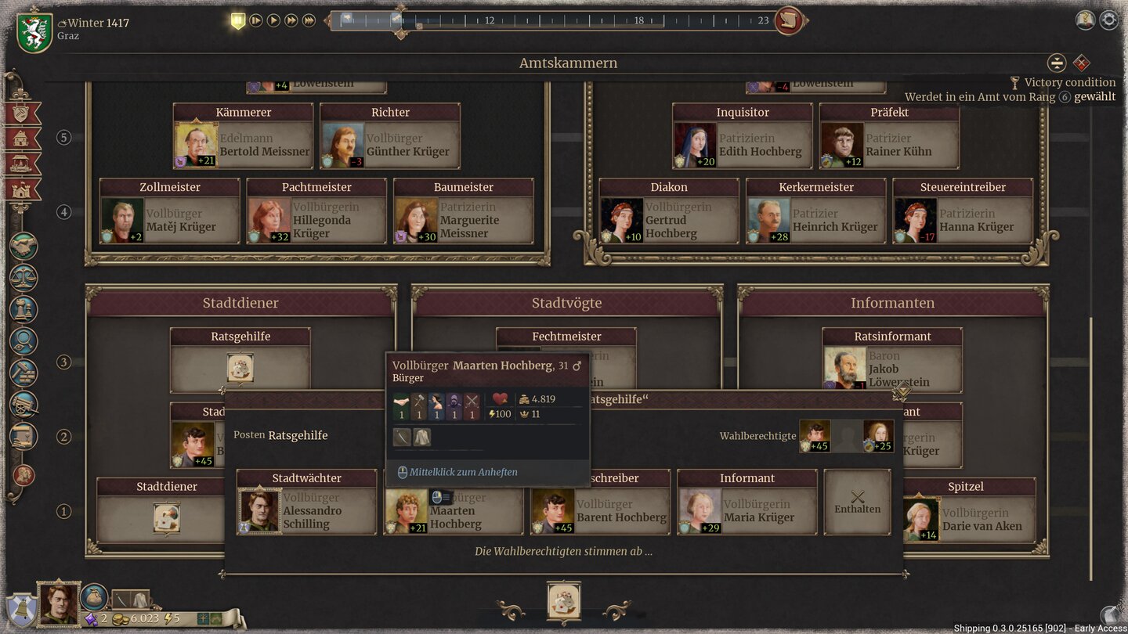Select Kerkermeister Heinrich Krüger's office card
The height and width of the screenshot is (634, 1128).
coord(816,211)
